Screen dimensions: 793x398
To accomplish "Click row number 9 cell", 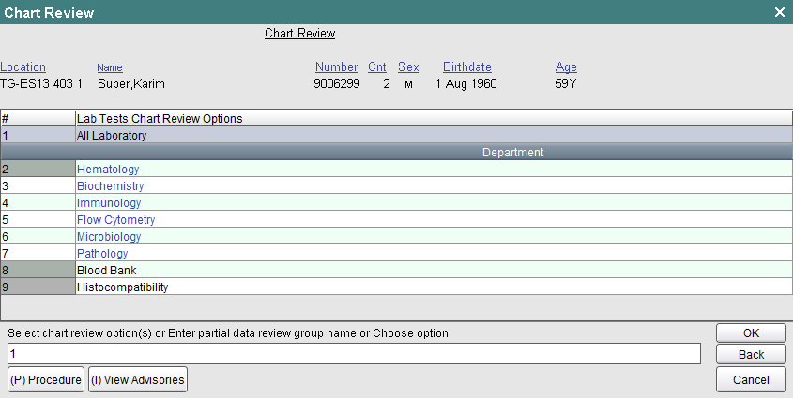I will [x=38, y=287].
